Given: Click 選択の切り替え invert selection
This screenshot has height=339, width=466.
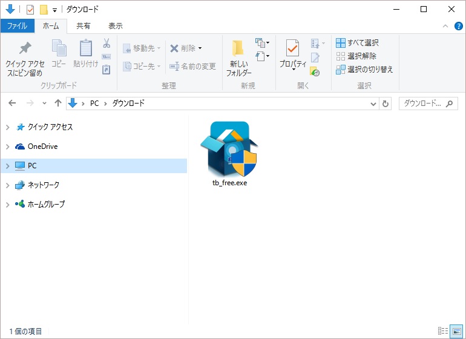Looking at the screenshot, I should coord(364,70).
